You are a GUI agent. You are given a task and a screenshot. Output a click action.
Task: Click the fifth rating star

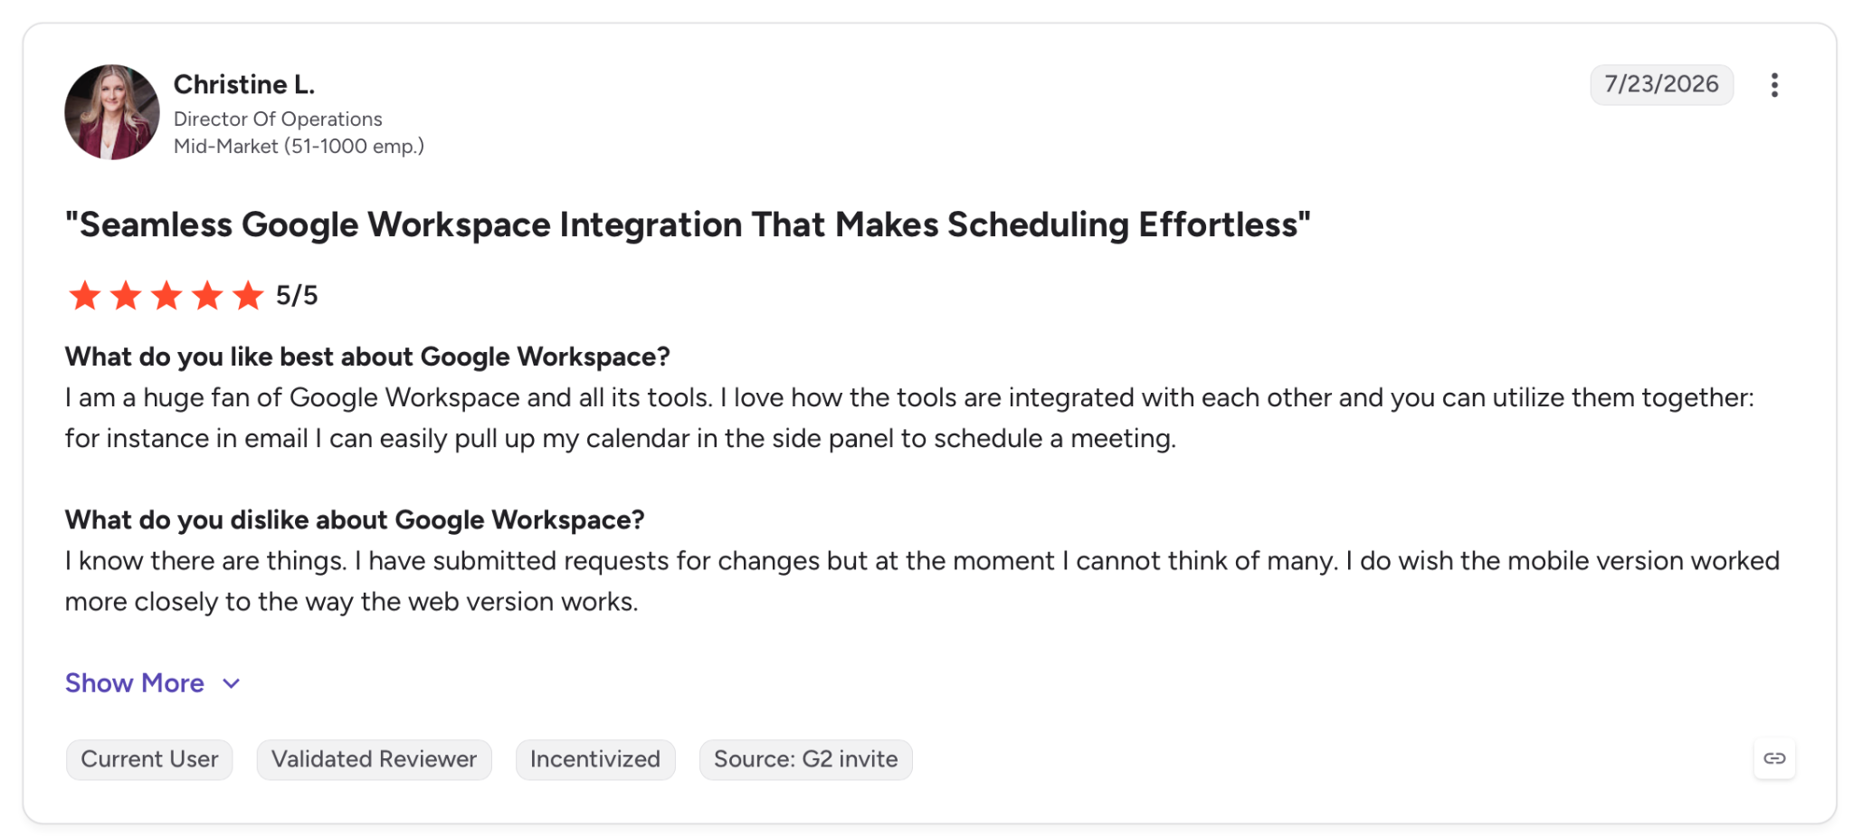coord(248,295)
